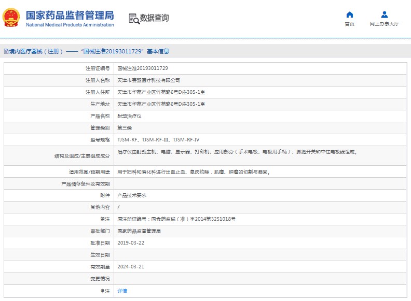Open the 详情 details link
The width and height of the screenshot is (411, 301).
click(x=122, y=291)
